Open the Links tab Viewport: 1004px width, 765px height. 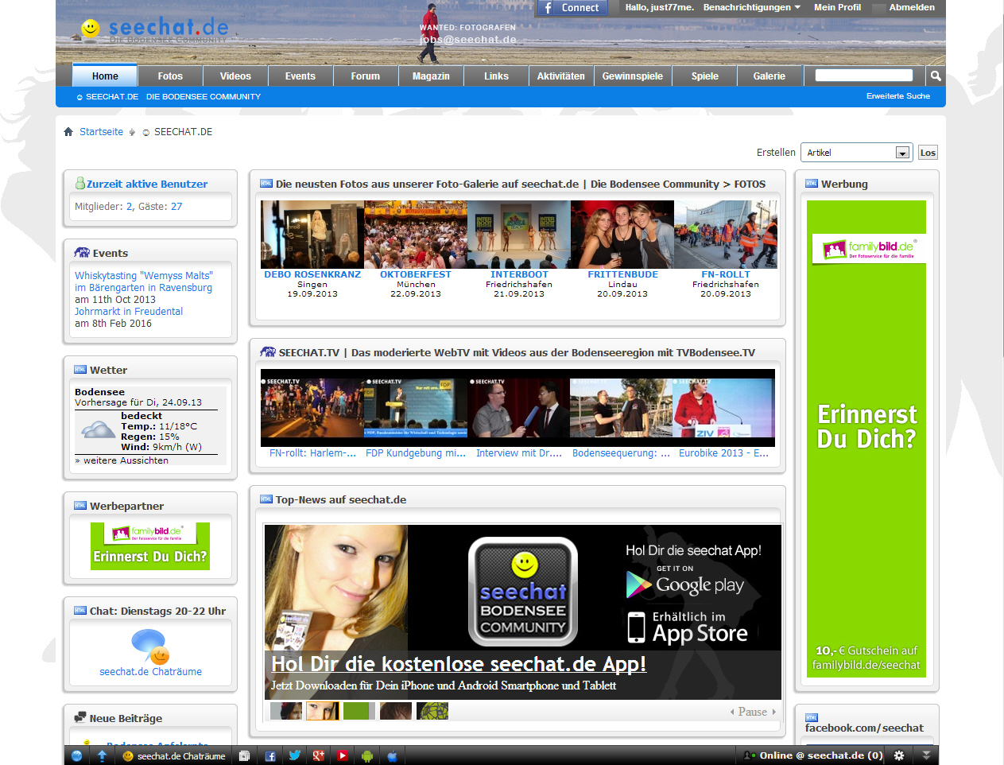click(496, 76)
